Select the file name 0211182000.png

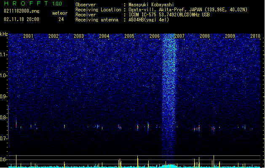pos(21,11)
